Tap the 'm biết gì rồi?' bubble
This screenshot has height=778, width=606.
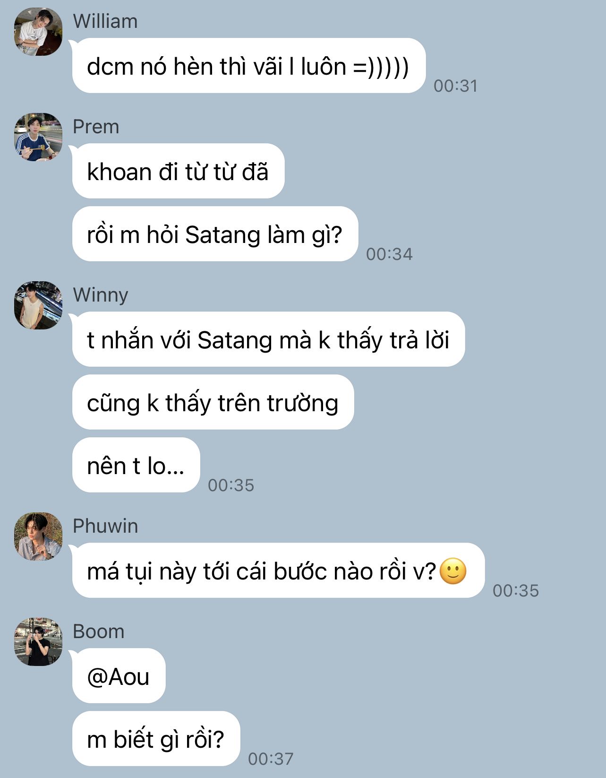[156, 739]
